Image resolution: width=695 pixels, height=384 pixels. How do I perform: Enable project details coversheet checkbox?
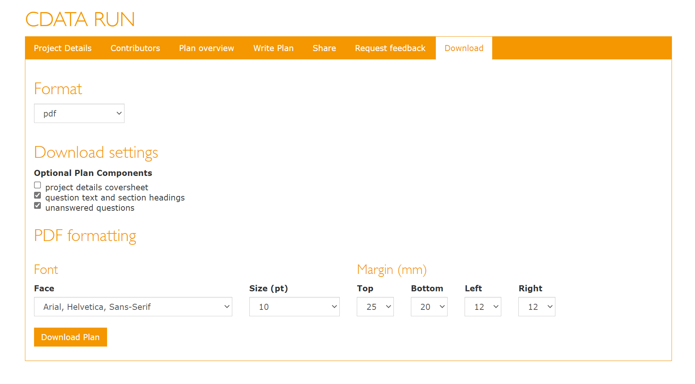pos(37,185)
